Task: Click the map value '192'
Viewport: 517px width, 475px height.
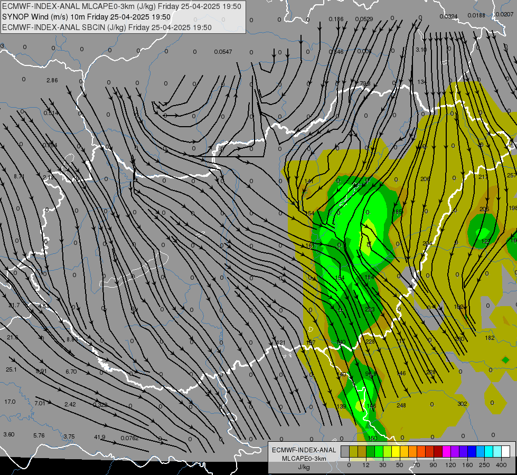Action: tap(458, 307)
